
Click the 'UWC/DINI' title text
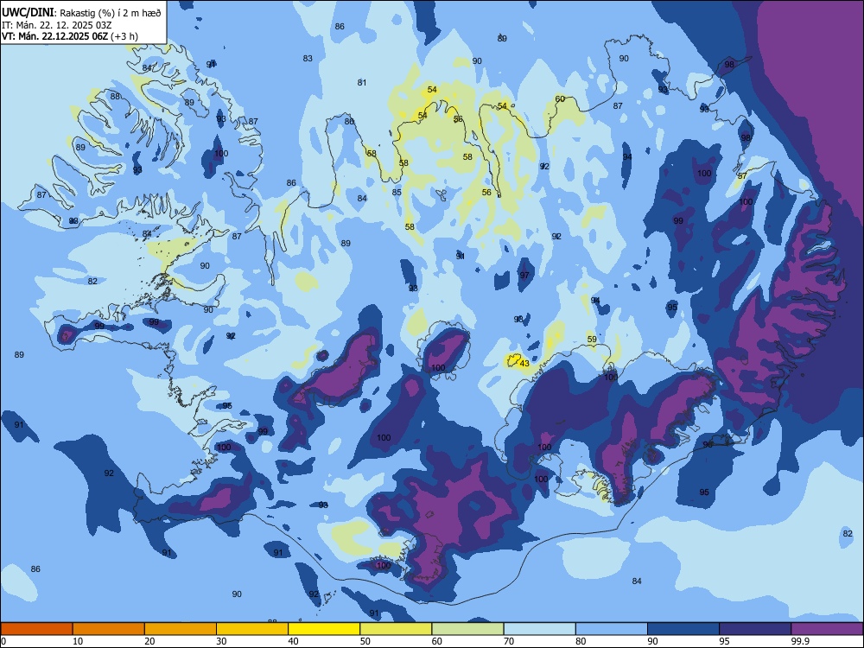(x=29, y=12)
